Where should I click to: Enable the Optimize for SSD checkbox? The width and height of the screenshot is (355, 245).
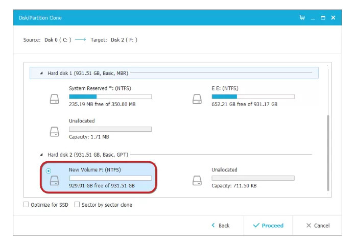tap(26, 205)
